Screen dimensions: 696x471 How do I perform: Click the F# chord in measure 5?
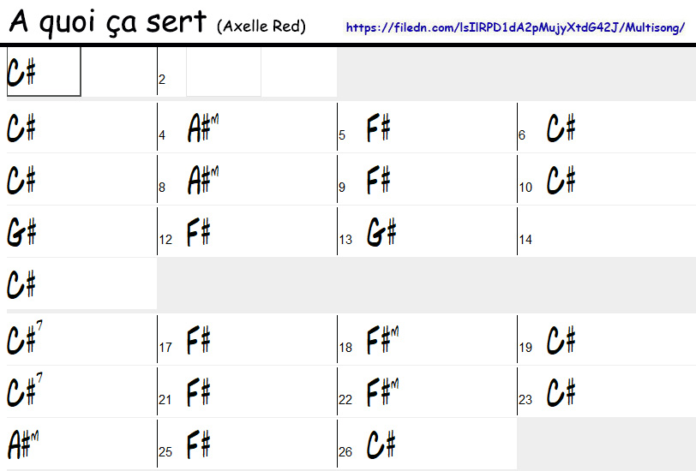(379, 128)
